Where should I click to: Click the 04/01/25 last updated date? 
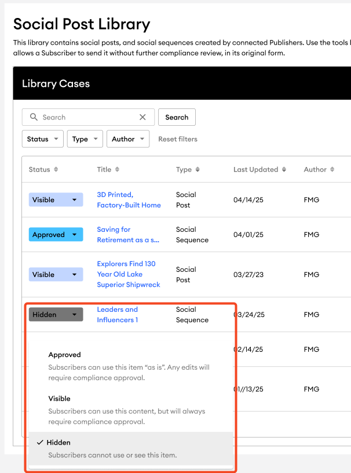tap(248, 235)
